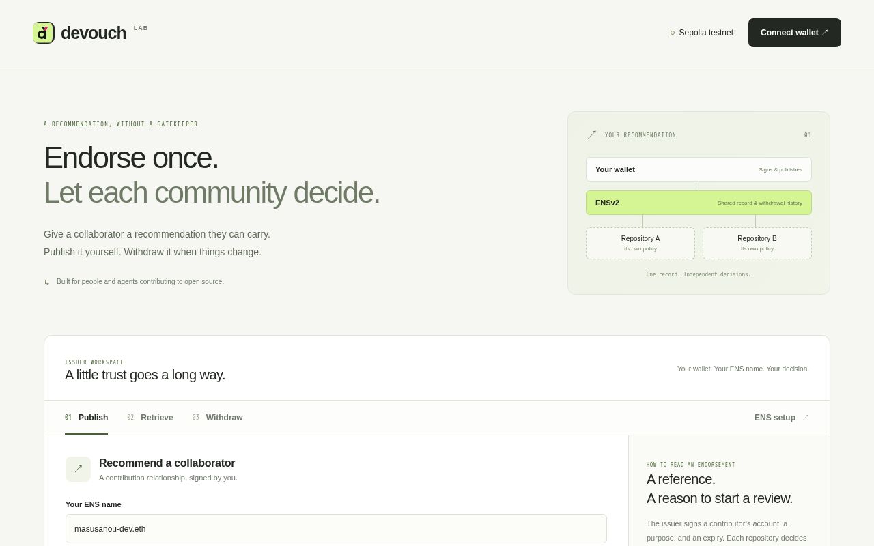Switch to the Withdraw tab

pyautogui.click(x=217, y=418)
